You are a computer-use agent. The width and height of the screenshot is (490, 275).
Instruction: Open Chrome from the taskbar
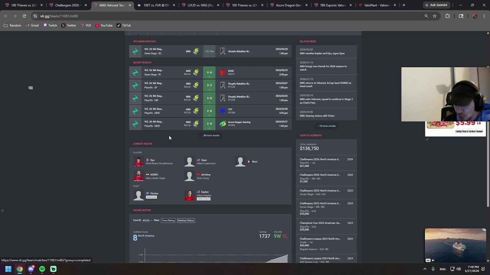point(20,269)
